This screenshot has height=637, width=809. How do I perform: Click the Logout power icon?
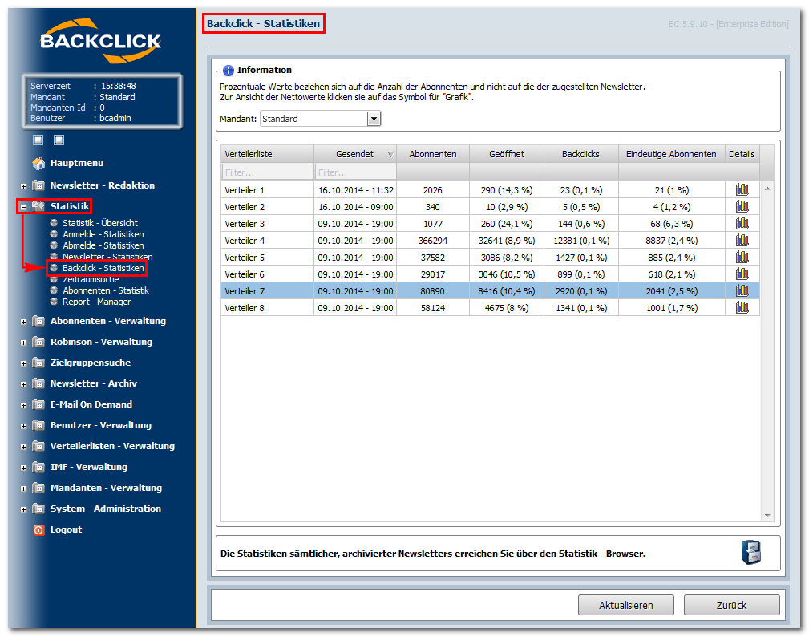pos(38,529)
